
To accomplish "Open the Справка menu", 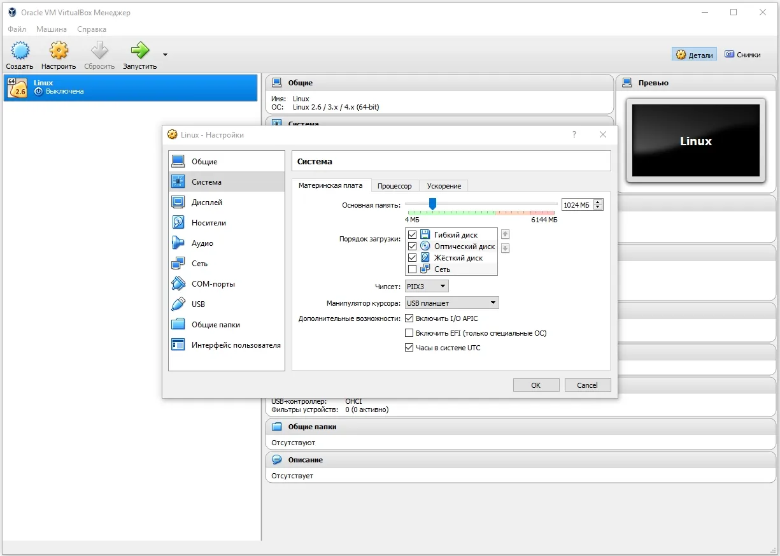I will point(92,29).
